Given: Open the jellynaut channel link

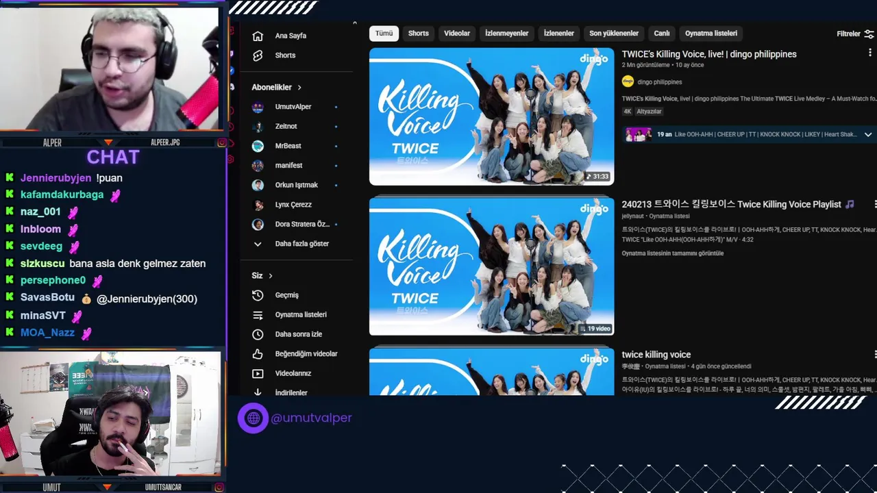Looking at the screenshot, I should click(x=634, y=216).
